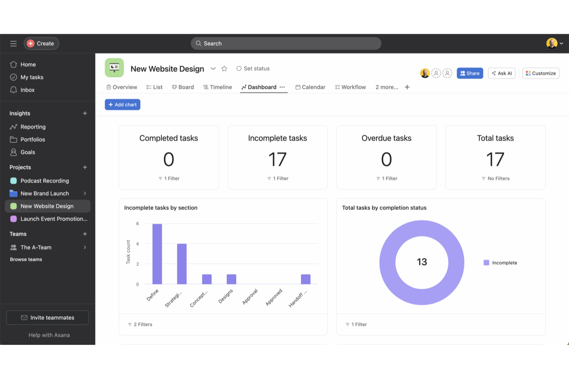
Task: Toggle the star to favorite New Website Design
Action: click(224, 68)
